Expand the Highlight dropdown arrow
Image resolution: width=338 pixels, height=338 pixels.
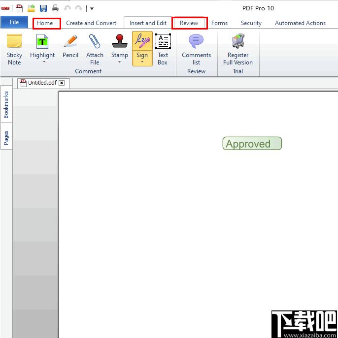(44, 62)
